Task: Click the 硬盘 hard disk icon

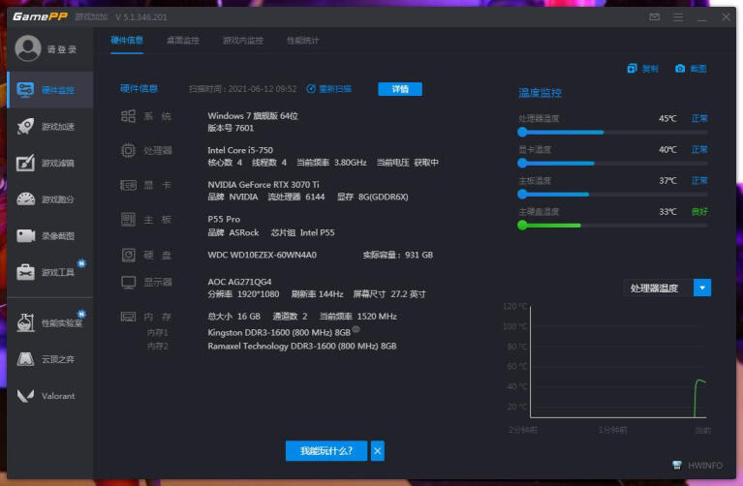Action: point(128,255)
